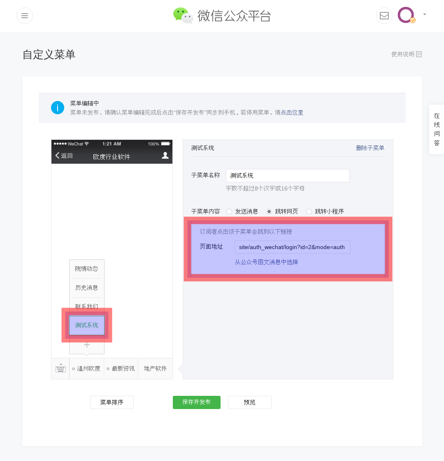Open 使用说明 usage instructions
The height and width of the screenshot is (461, 444).
(x=407, y=54)
